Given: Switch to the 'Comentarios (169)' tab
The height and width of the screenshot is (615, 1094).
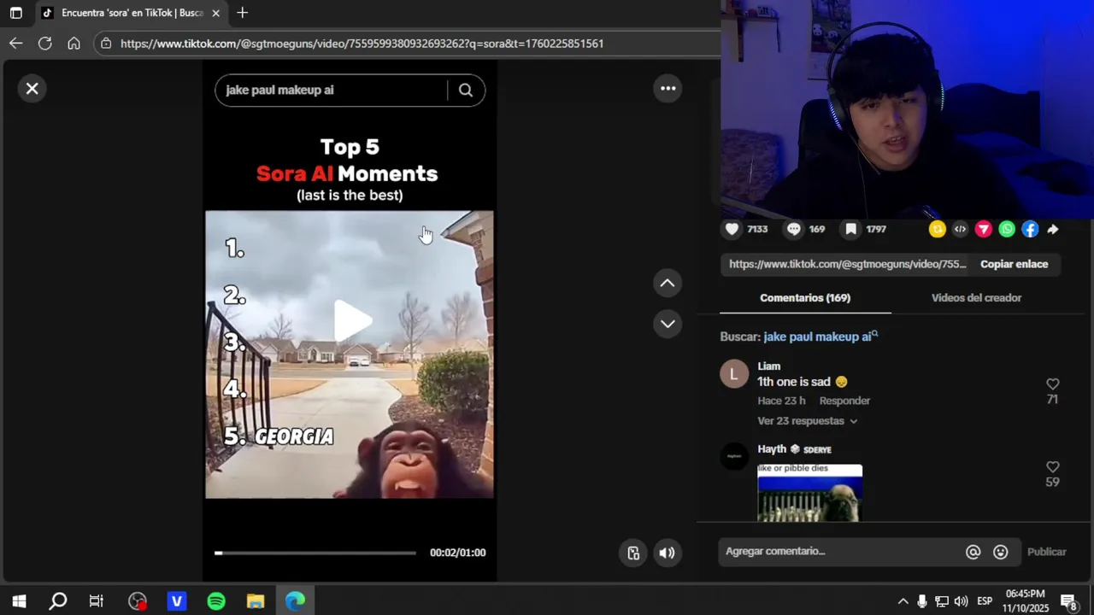Looking at the screenshot, I should [x=805, y=298].
